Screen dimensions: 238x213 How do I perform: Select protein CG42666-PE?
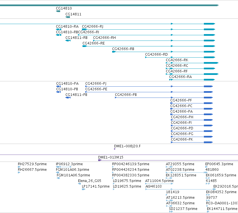[x=96, y=89]
